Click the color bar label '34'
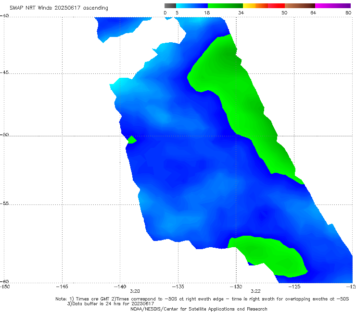Viewport: 356px width, 312px height. (241, 12)
